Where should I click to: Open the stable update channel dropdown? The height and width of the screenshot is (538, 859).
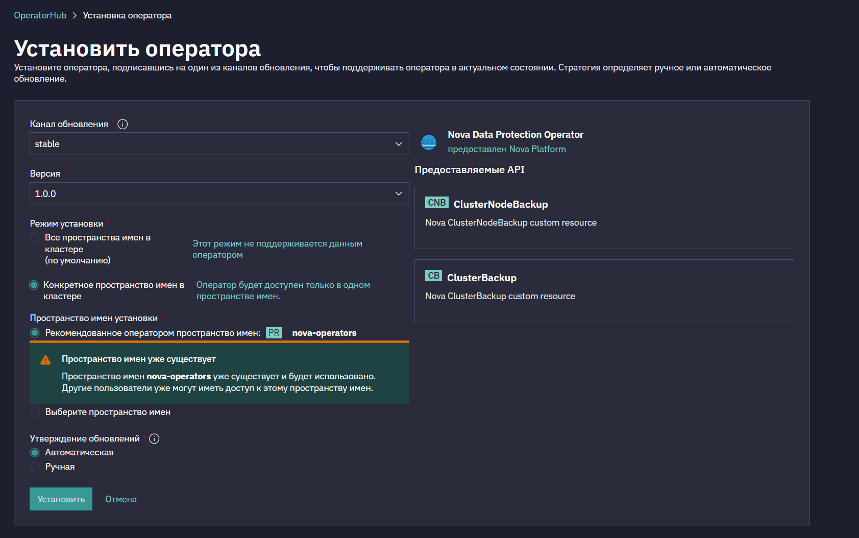pyautogui.click(x=219, y=144)
